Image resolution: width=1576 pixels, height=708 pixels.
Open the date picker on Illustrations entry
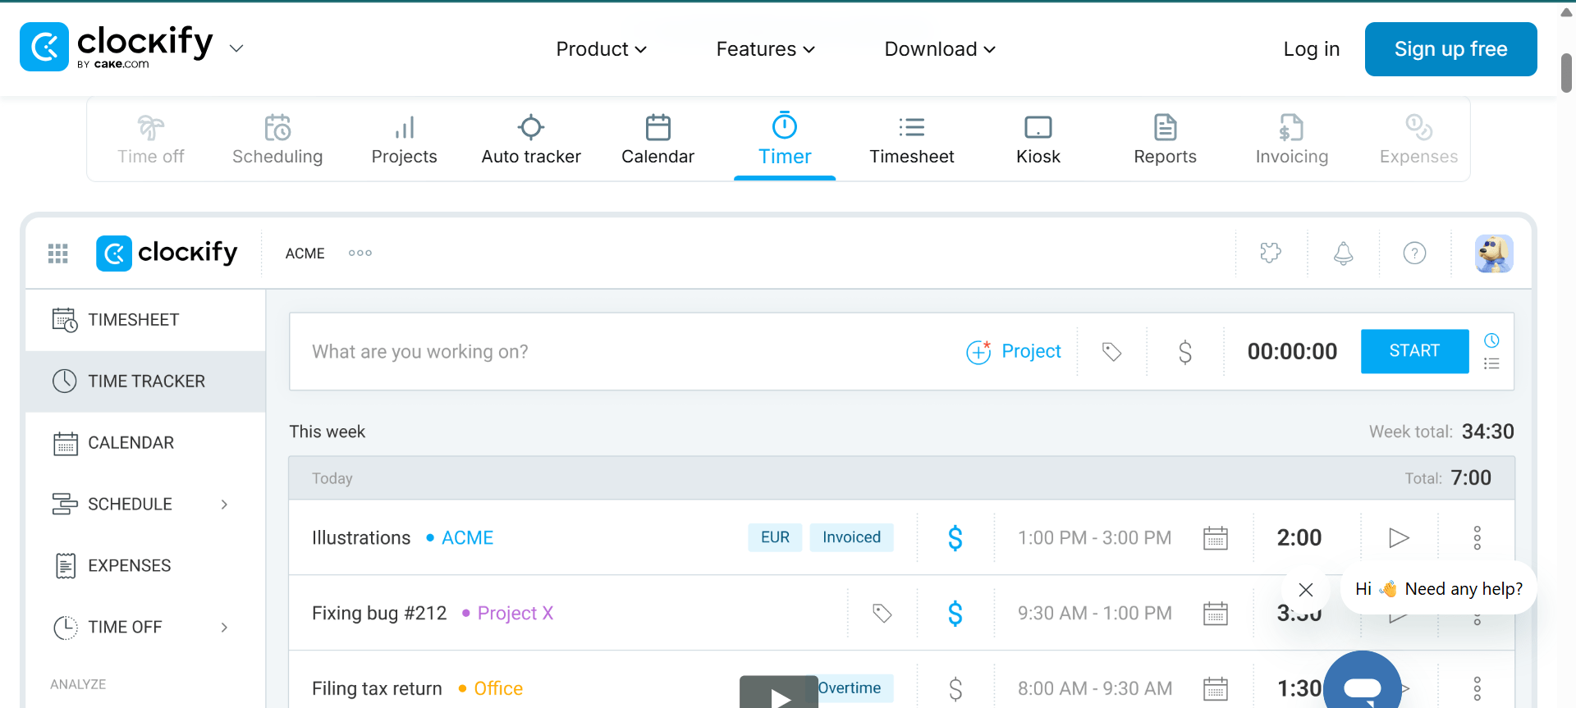(1215, 538)
